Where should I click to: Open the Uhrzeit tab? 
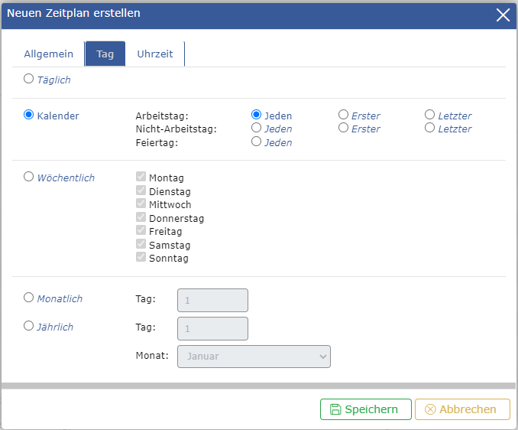click(155, 54)
